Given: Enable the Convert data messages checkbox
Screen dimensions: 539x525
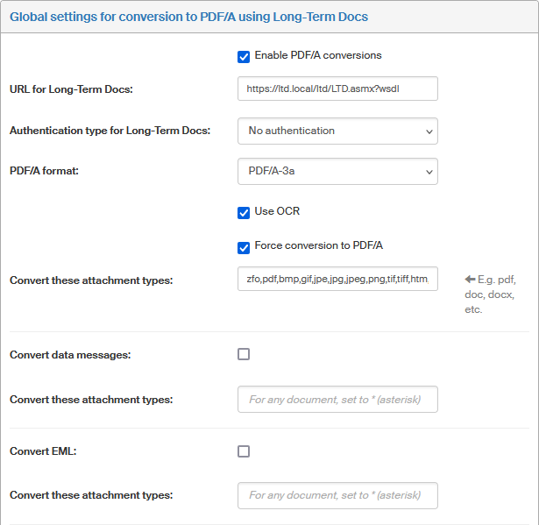Looking at the screenshot, I should [244, 354].
